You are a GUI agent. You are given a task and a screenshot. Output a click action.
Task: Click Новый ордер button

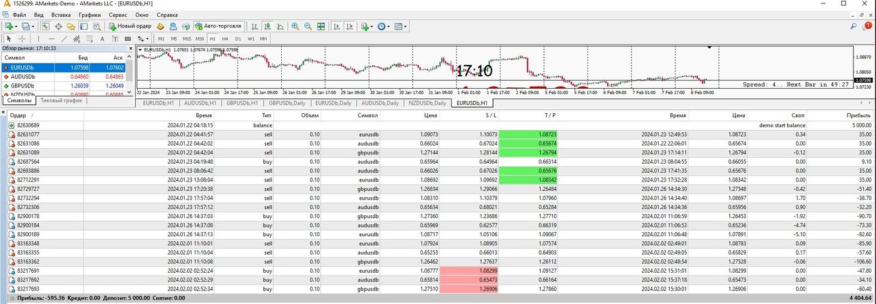point(130,26)
